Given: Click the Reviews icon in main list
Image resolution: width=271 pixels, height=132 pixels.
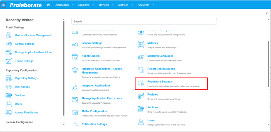Looking at the screenshot, I should (x=141, y=96).
